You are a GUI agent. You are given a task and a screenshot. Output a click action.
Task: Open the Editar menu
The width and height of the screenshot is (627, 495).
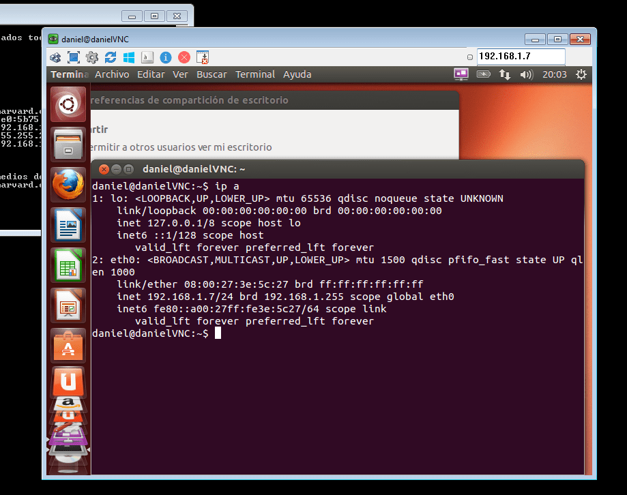point(151,74)
